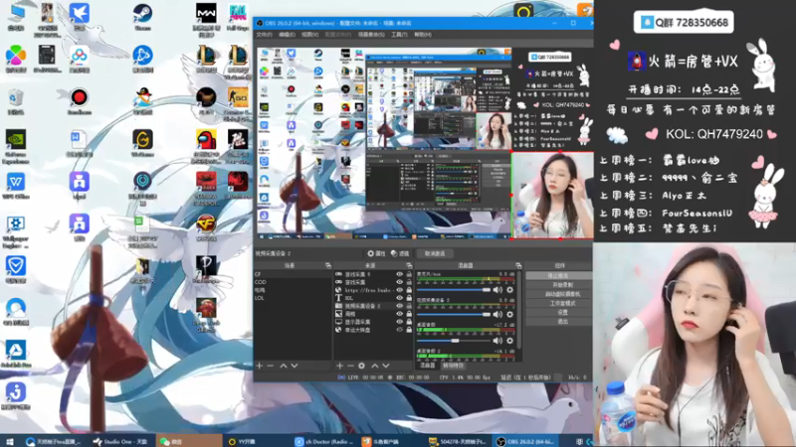
Task: Select the Baidu Netdisk desktop icon
Action: pyautogui.click(x=79, y=60)
